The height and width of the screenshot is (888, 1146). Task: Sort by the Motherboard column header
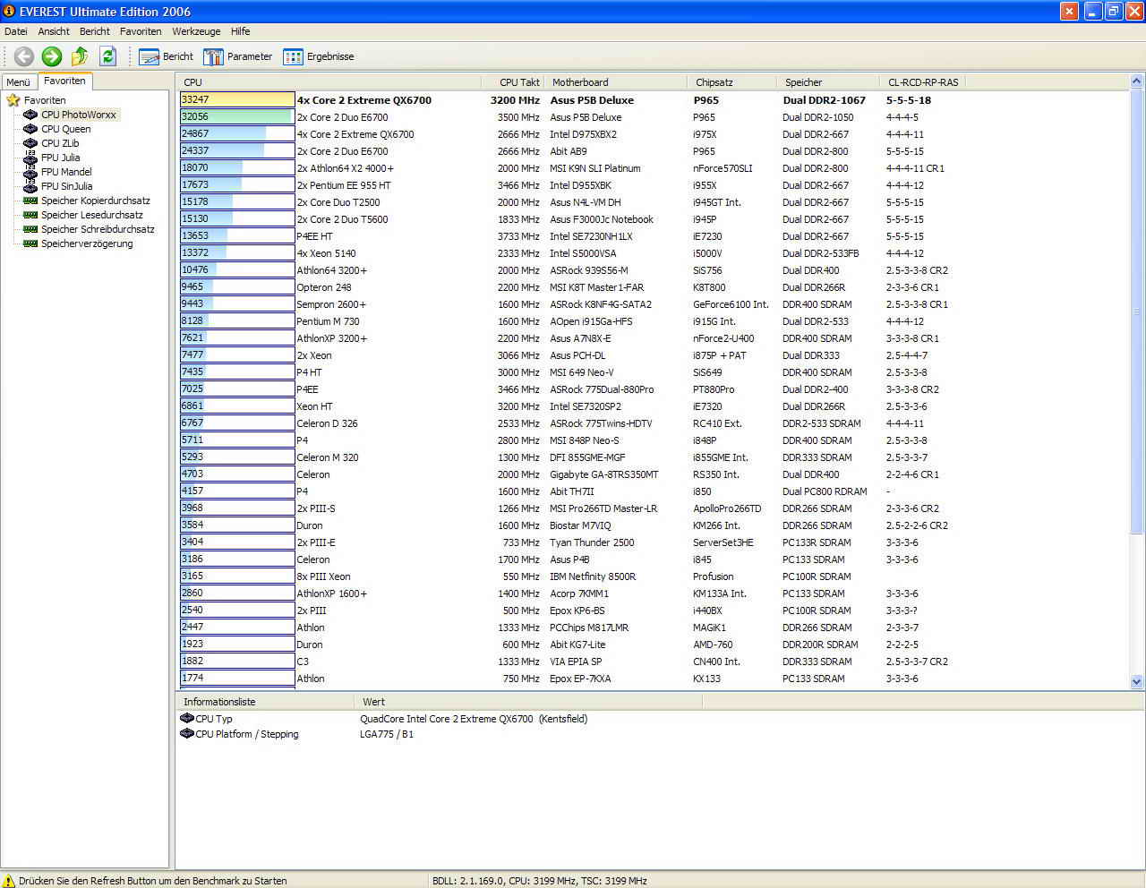(x=617, y=81)
